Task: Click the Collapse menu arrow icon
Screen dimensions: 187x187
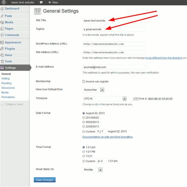Action: click(2, 104)
